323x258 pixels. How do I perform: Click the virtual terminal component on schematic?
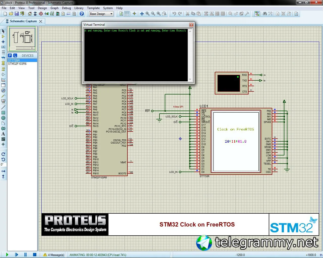[x=232, y=83]
